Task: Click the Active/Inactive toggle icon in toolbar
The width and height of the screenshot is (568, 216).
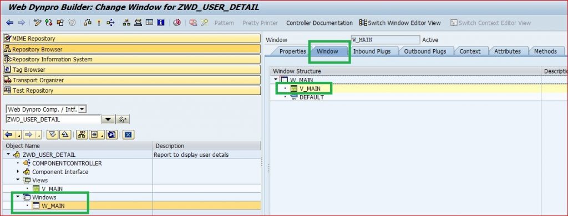Action: click(x=49, y=22)
